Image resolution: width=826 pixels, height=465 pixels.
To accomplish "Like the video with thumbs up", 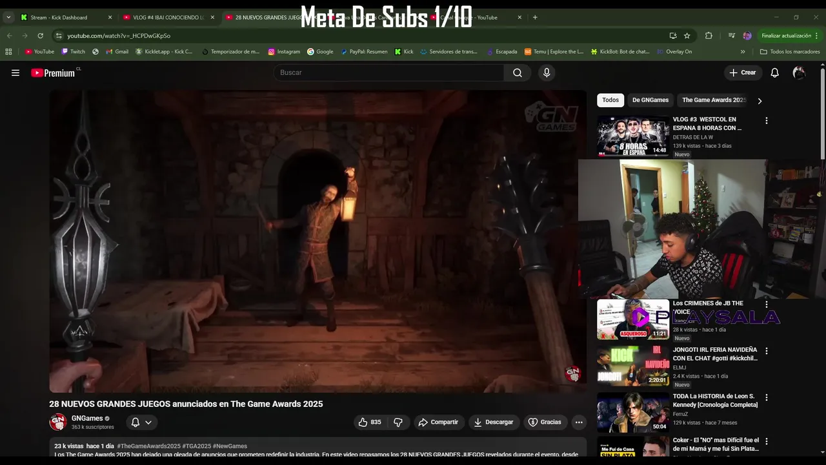I will (x=370, y=422).
